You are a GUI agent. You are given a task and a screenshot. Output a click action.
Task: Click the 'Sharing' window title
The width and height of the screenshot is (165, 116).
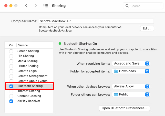pyautogui.click(x=59, y=6)
